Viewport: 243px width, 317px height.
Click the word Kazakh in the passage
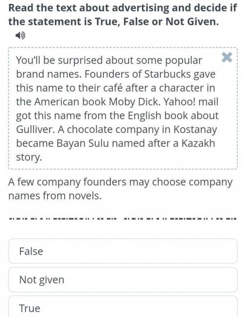[x=198, y=143]
